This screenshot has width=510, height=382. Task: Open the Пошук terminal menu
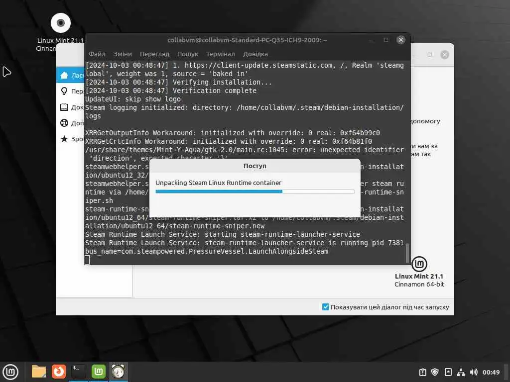[188, 54]
